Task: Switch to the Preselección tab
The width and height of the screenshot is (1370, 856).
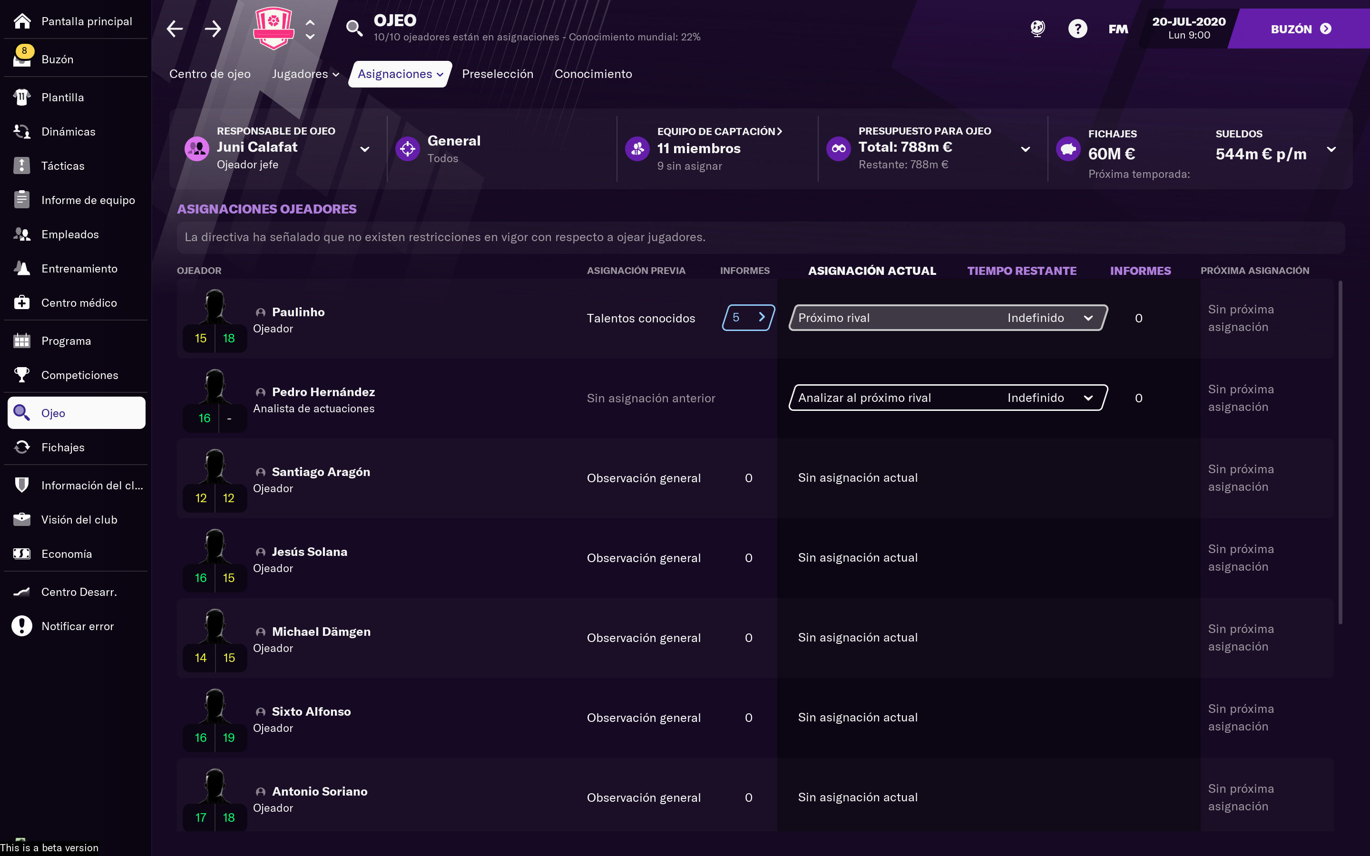Action: click(497, 74)
